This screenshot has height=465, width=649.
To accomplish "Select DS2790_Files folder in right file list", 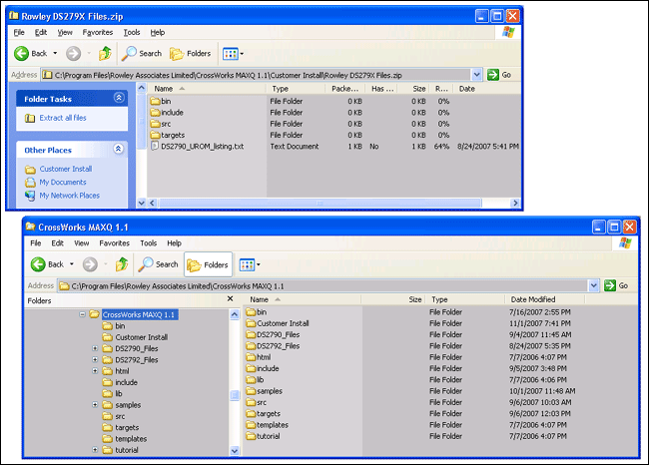I will (273, 334).
